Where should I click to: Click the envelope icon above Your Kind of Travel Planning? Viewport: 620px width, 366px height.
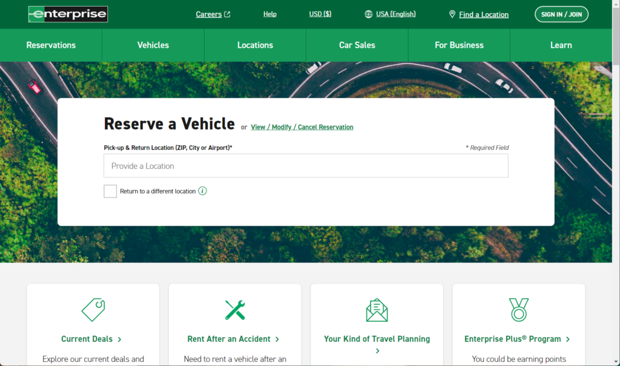point(377,310)
